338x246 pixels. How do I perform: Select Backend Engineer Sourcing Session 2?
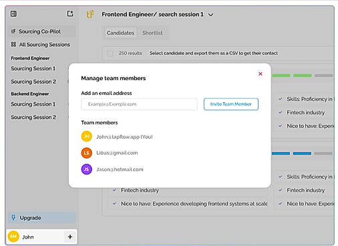tap(33, 117)
